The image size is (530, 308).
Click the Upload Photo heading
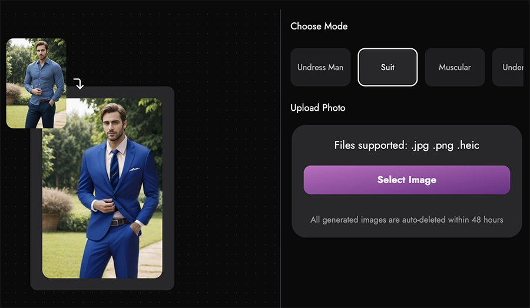click(x=317, y=108)
